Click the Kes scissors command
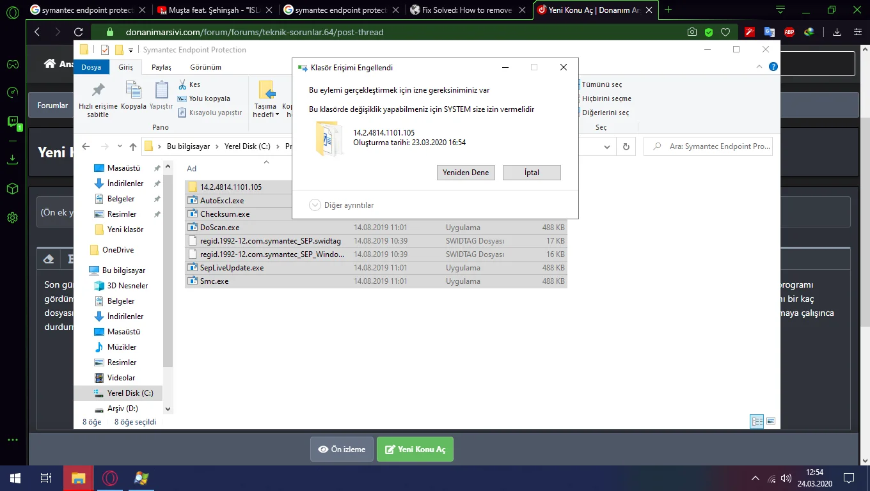The height and width of the screenshot is (491, 870). (189, 84)
